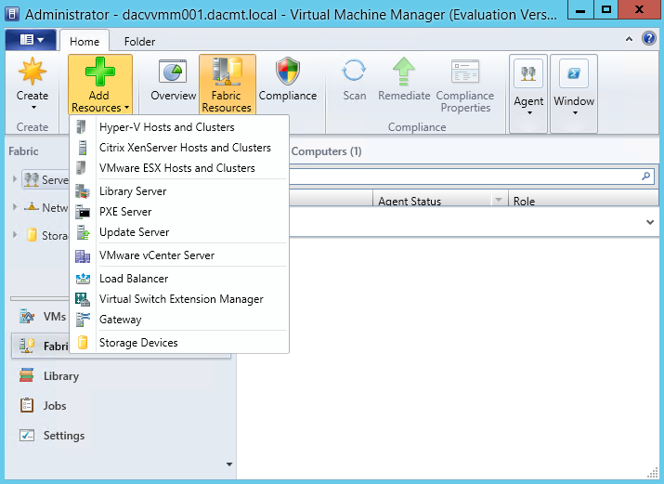Choose Gateway from the Add Resources menu
This screenshot has height=484, width=664.
[x=179, y=320]
